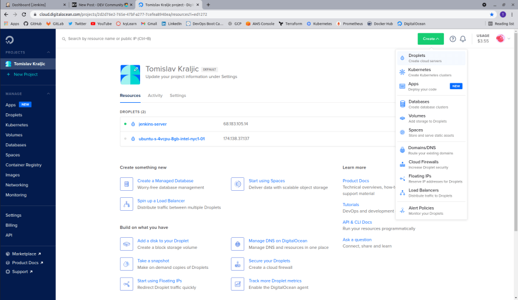Click the Managed Database tile icon

[127, 184]
